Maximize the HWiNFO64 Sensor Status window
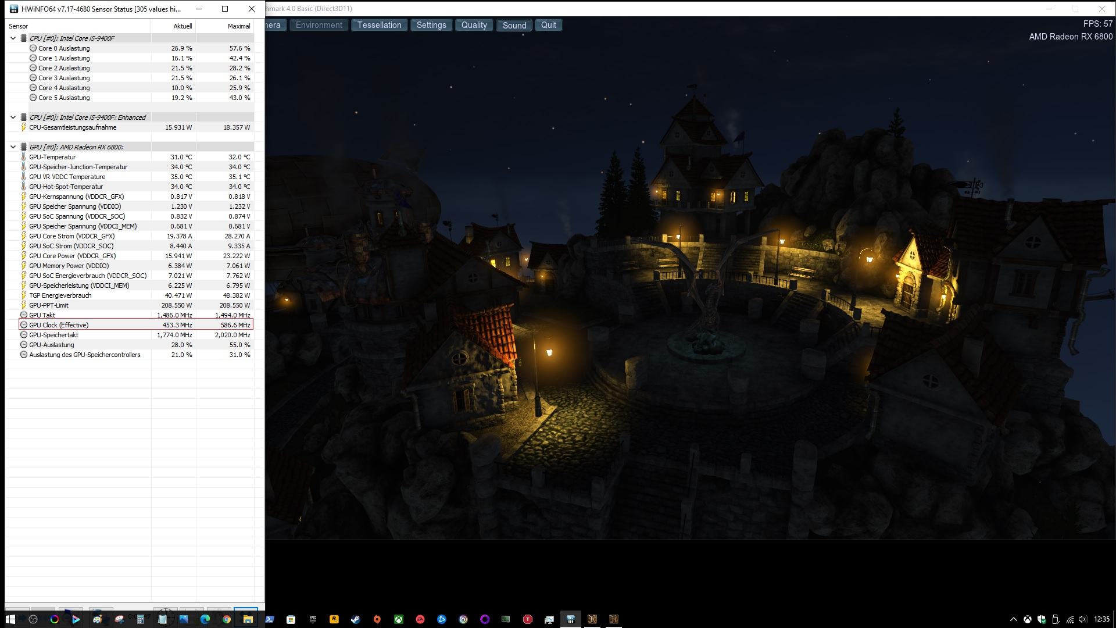Screen dimensions: 1116x628 225,9
